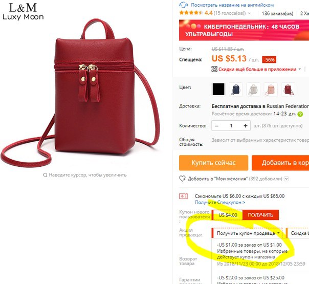
Task: Open the wishlist dropdown arrow
Action: (x=286, y=179)
